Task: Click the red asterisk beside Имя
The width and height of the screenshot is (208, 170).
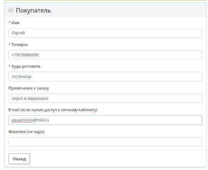Action: click(10, 22)
